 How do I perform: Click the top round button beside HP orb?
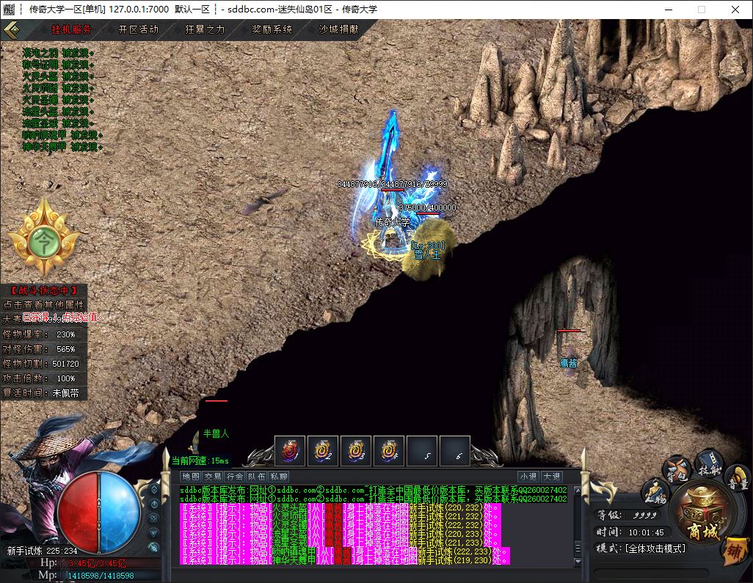154,489
